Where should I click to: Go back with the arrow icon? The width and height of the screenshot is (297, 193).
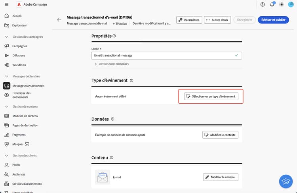(x=59, y=19)
